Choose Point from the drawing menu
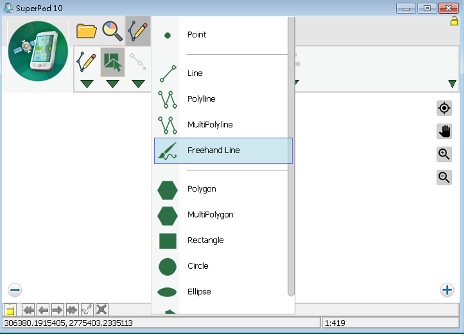 (197, 35)
